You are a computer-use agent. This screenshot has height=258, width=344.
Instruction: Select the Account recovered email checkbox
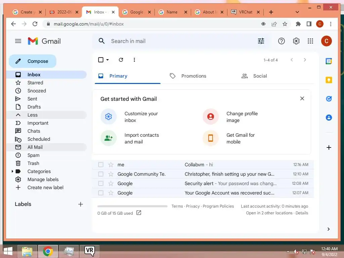click(x=101, y=193)
